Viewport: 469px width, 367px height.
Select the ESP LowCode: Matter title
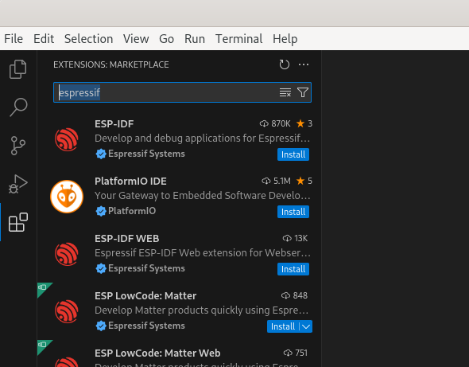(x=145, y=296)
